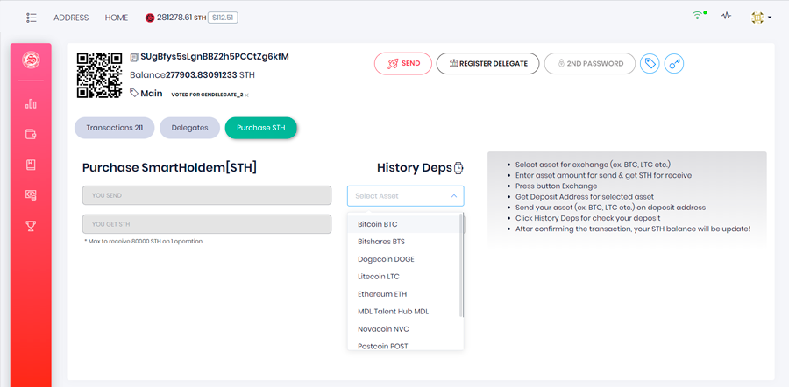Check the wifi network status icon

699,16
